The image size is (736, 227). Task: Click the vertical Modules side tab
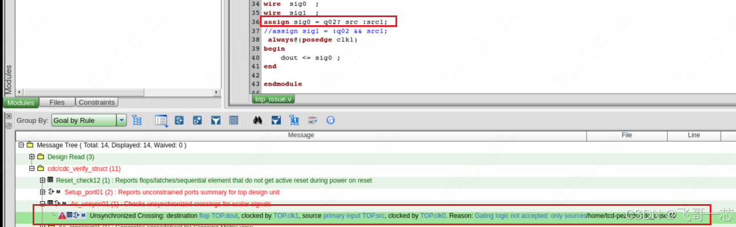click(8, 79)
